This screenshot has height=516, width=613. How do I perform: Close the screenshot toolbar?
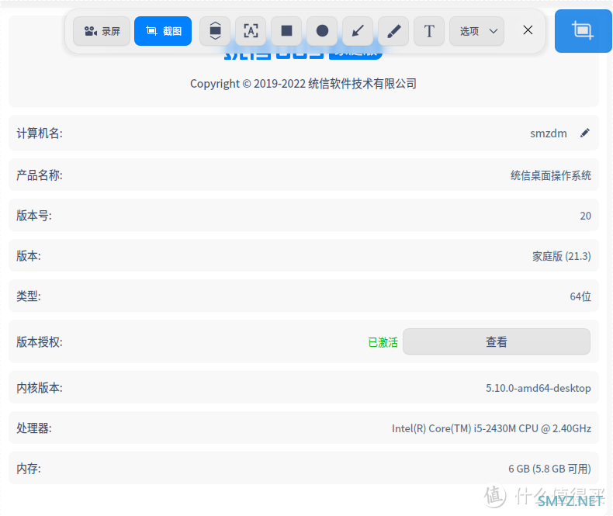pos(528,30)
